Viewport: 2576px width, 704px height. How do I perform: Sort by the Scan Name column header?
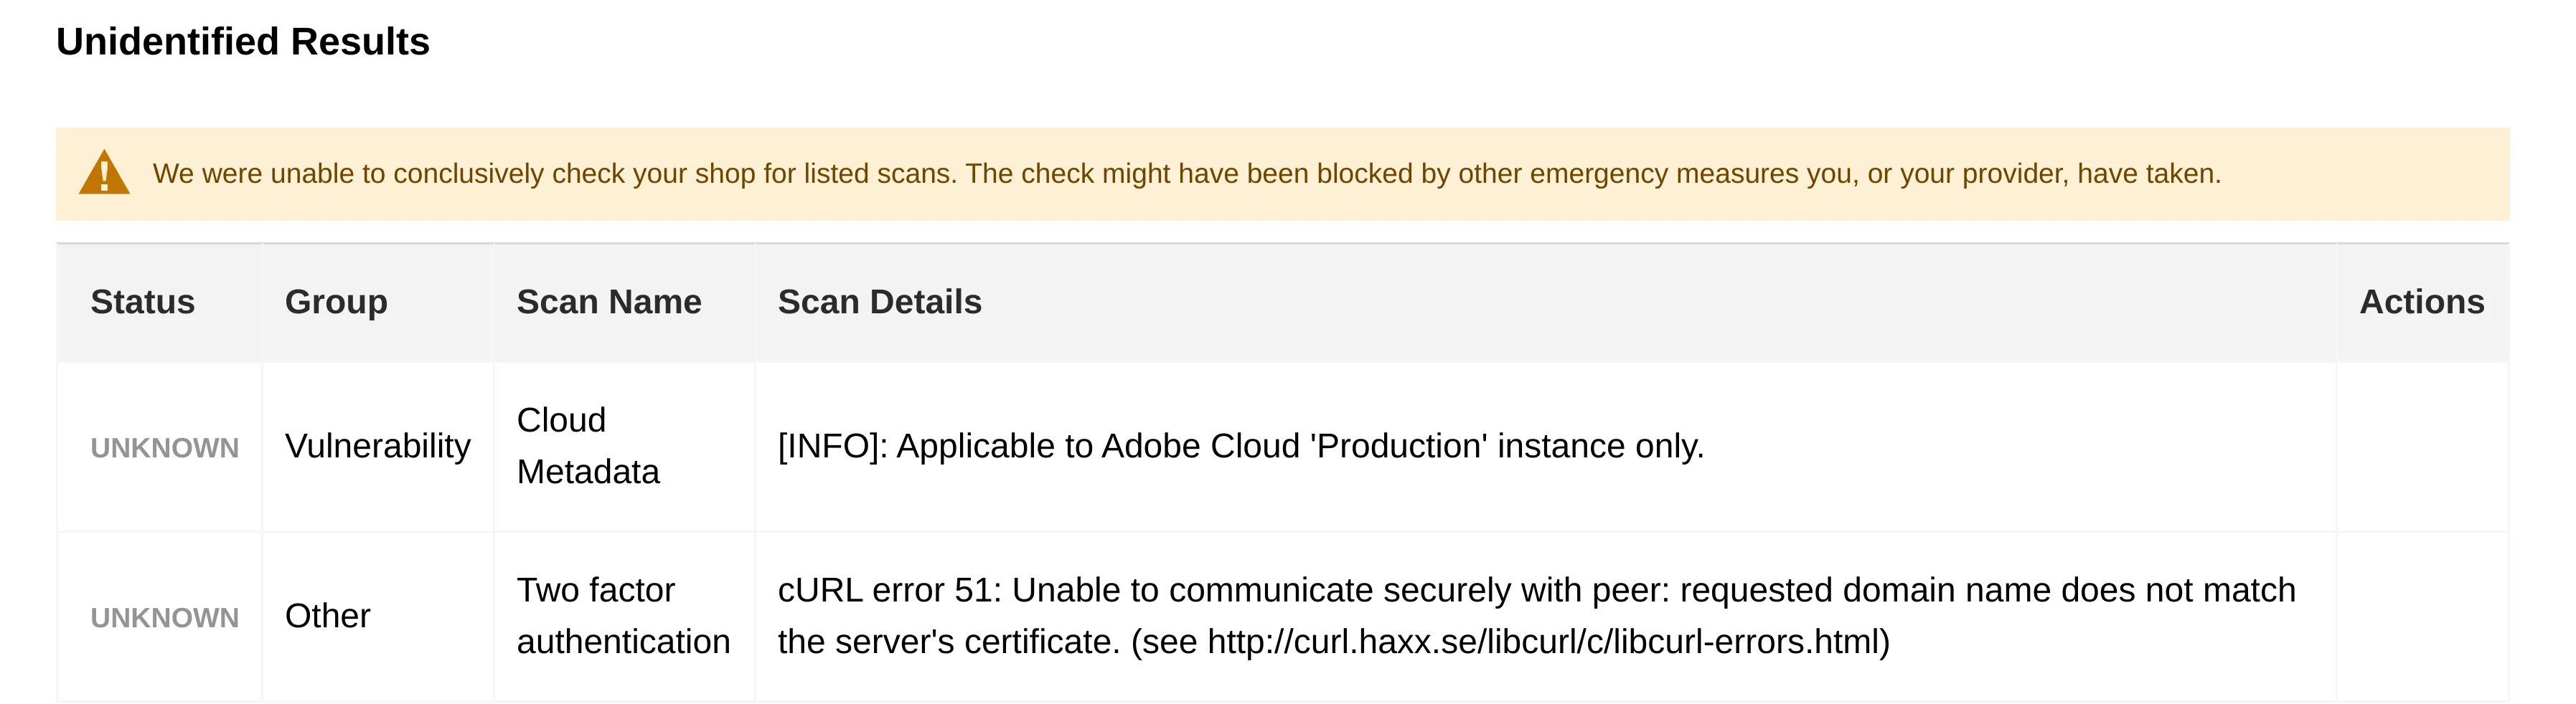[x=609, y=302]
